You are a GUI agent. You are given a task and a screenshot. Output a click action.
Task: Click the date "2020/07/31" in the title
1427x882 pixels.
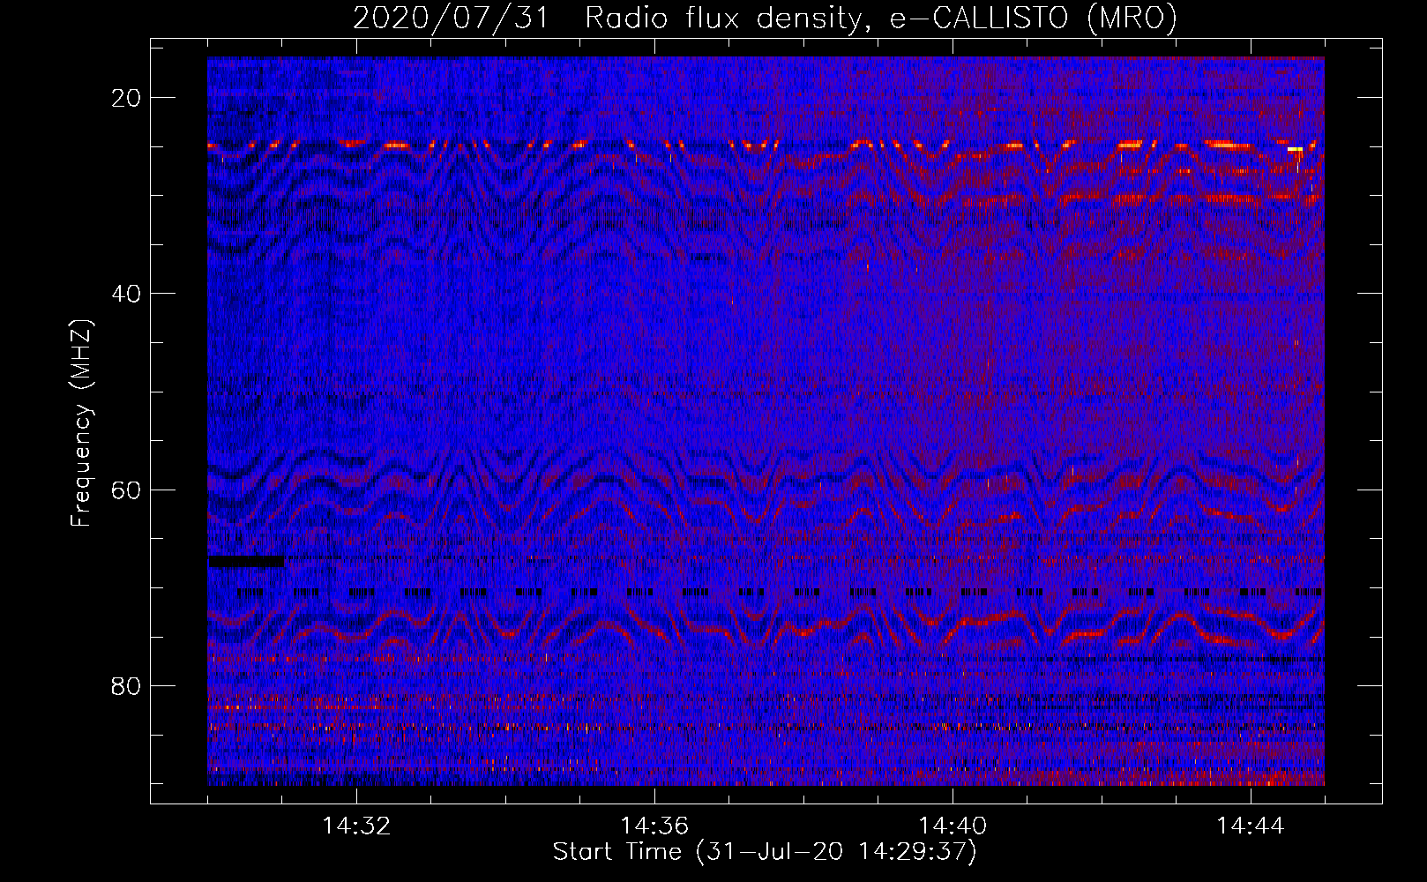pos(452,18)
